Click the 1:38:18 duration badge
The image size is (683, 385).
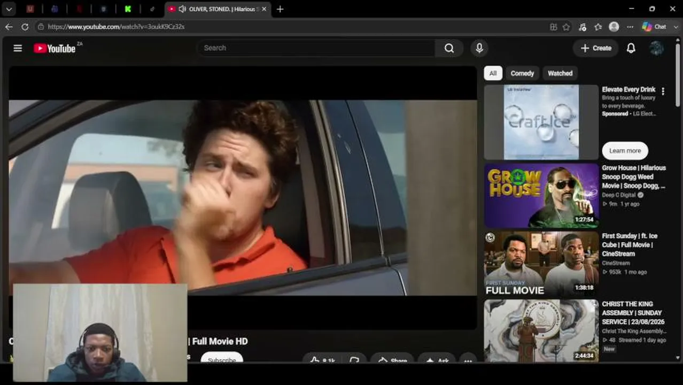[x=585, y=288]
